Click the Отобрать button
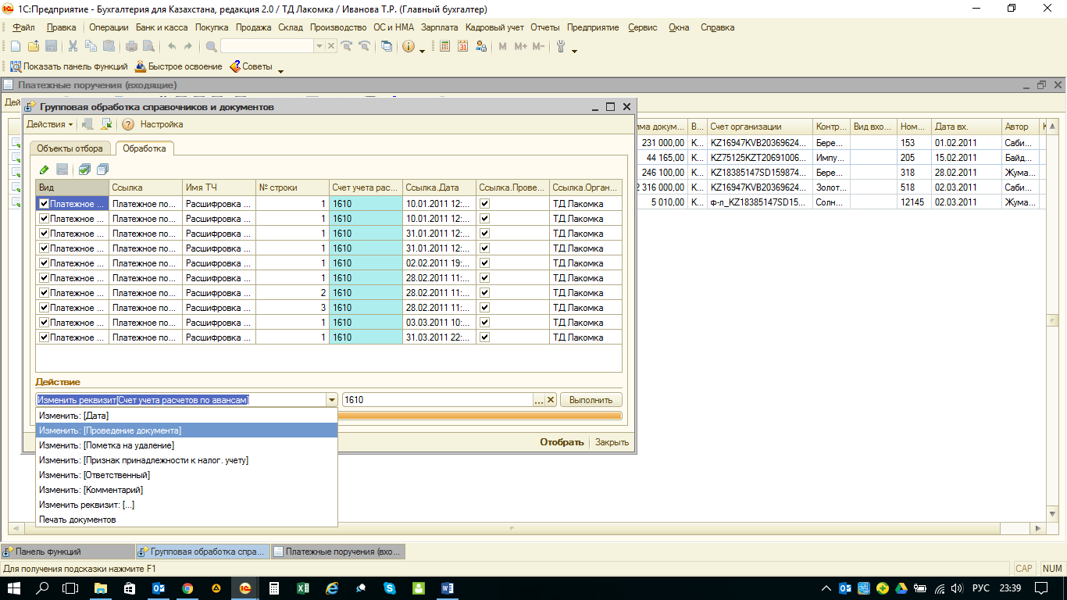Screen dimensions: 1067x600 point(562,442)
